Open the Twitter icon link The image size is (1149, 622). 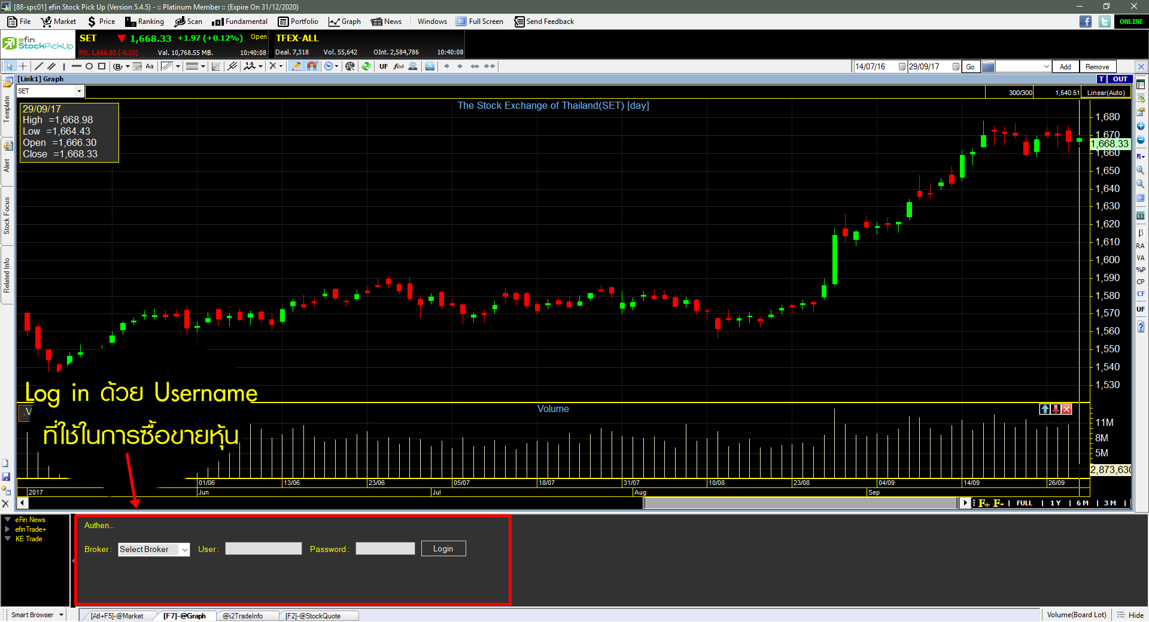coord(1105,22)
